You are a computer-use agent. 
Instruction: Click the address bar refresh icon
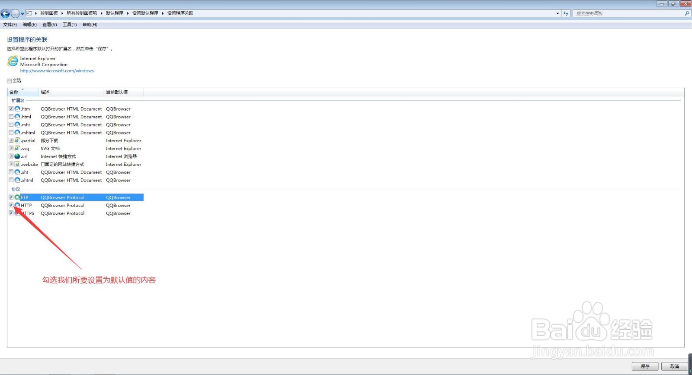pyautogui.click(x=566, y=13)
